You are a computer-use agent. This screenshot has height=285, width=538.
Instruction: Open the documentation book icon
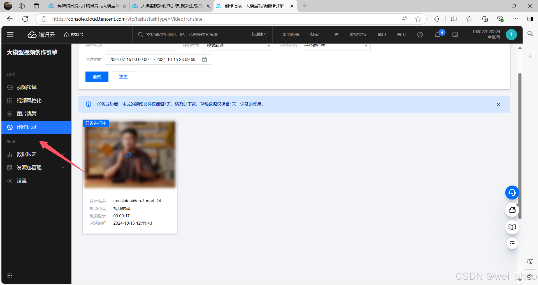click(512, 227)
